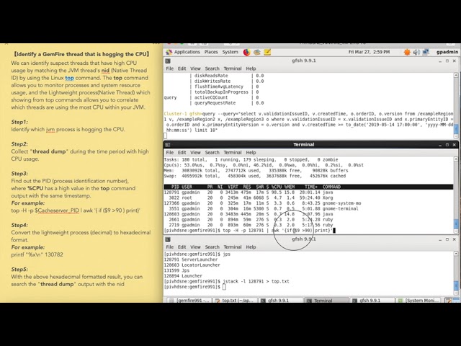Click the note editor launcher icon
The height and width of the screenshot is (346, 461).
tap(267, 53)
